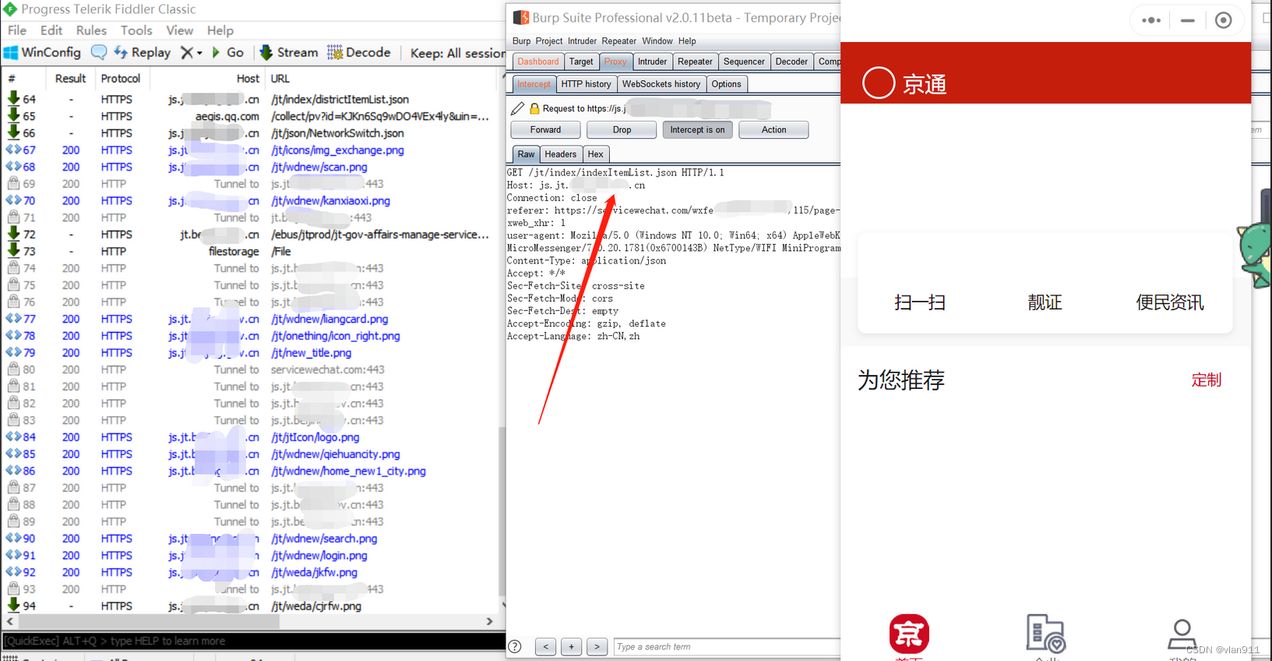Select session 86 home_new1_city.png row

click(249, 471)
